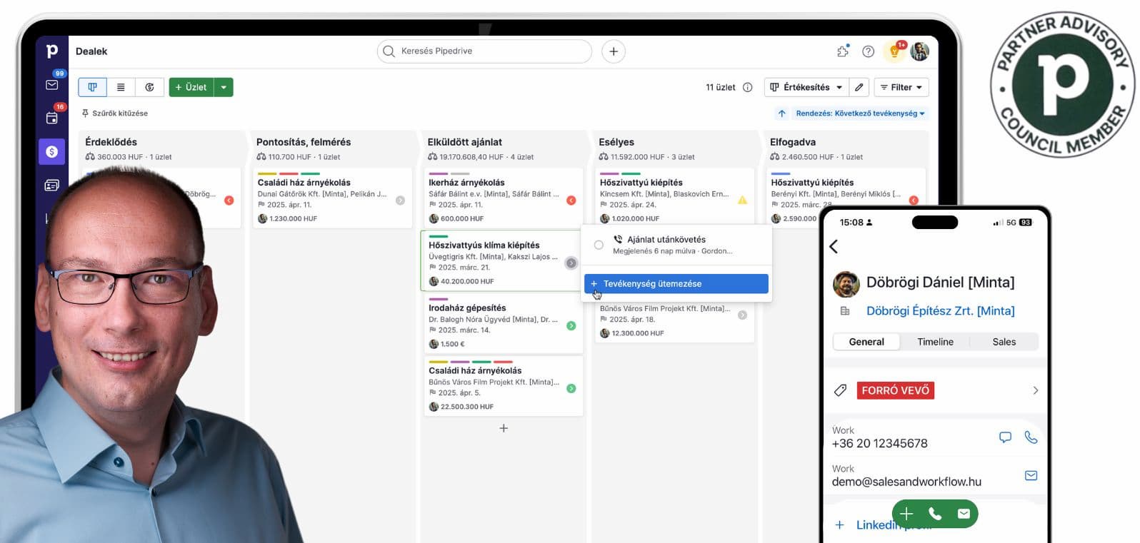
Task: Open the mail inbox in the sidebar
Action: tap(52, 85)
